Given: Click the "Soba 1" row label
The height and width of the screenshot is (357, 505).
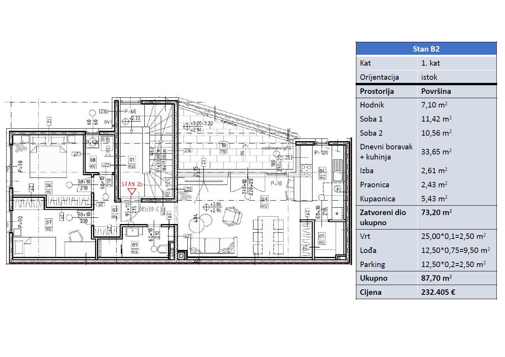Looking at the screenshot, I should (x=371, y=119).
